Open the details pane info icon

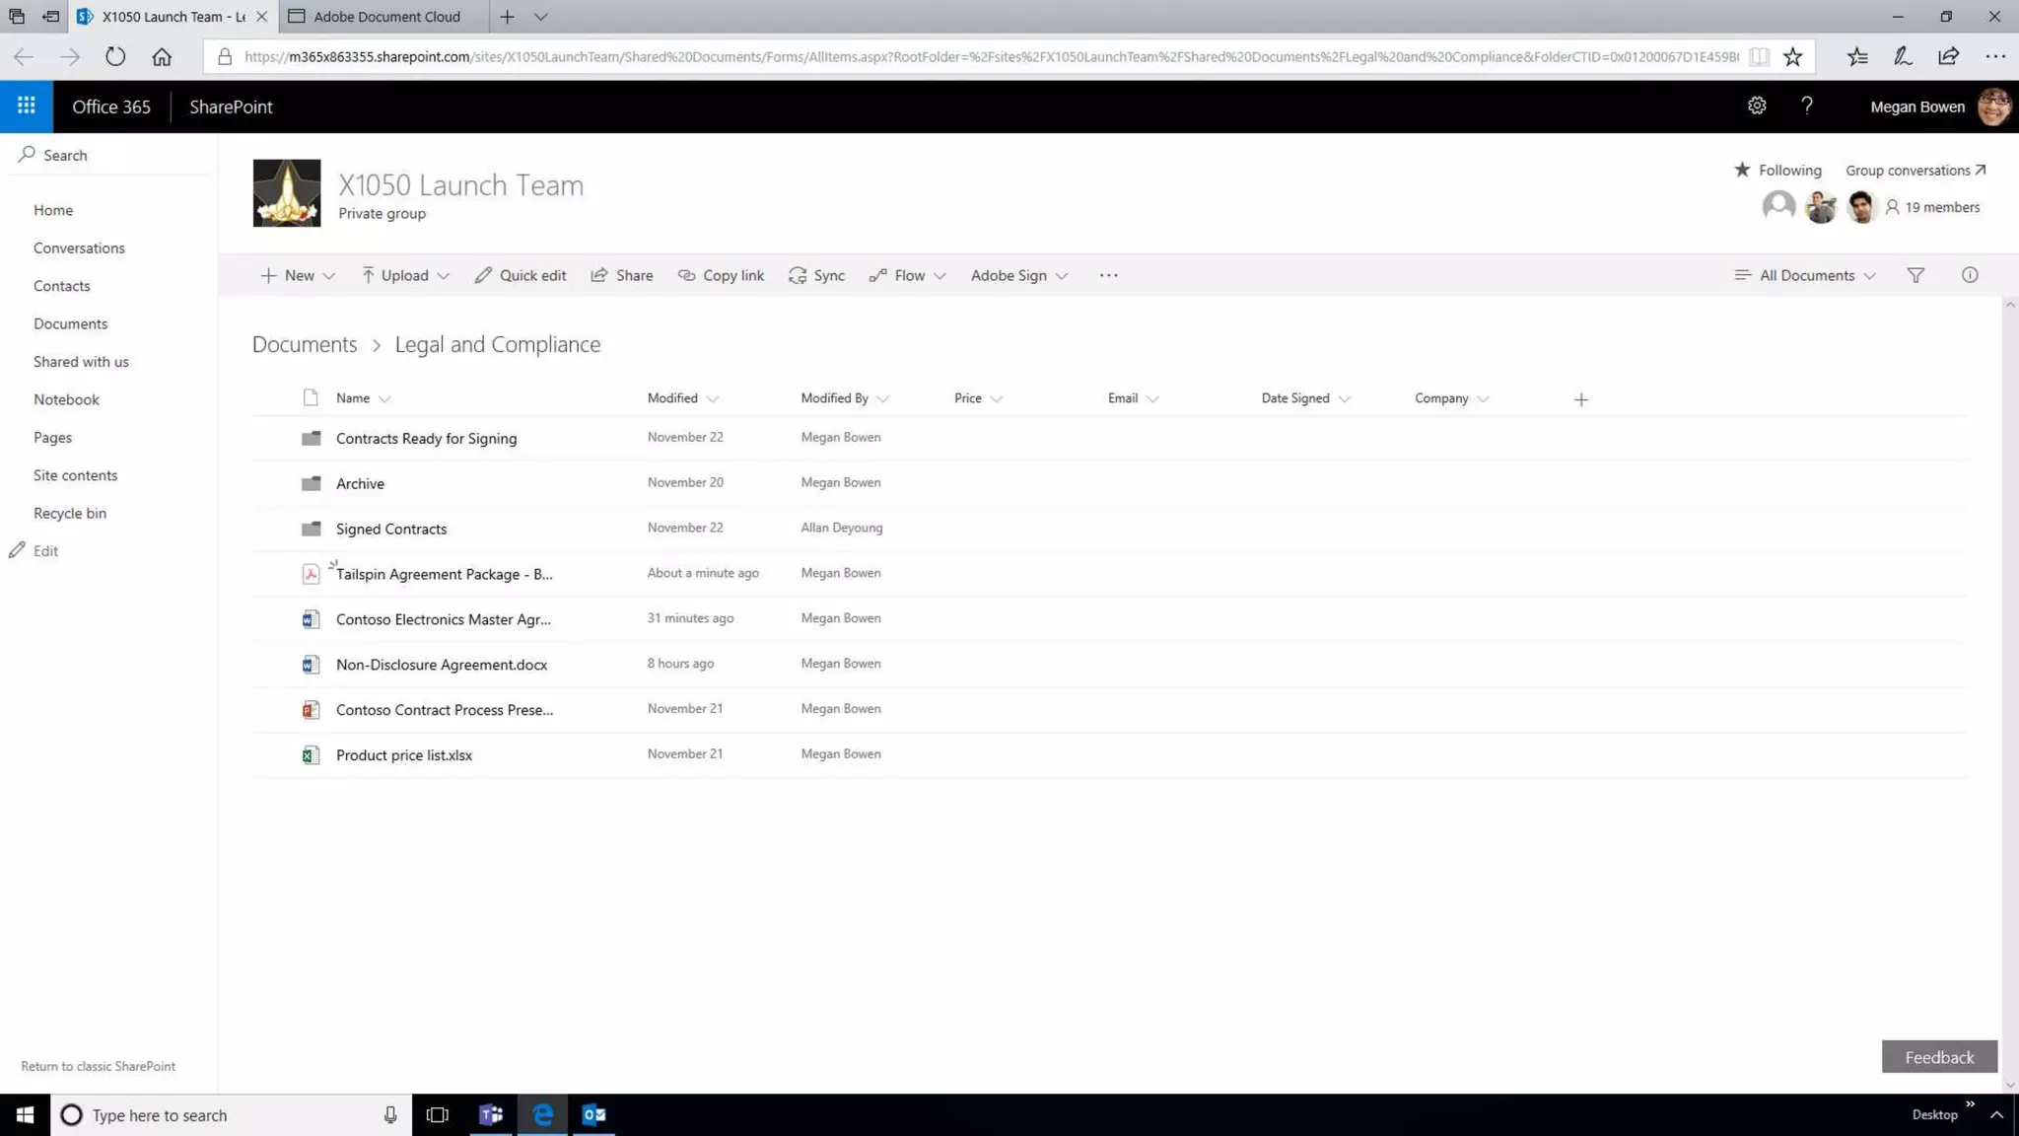[x=1970, y=276]
